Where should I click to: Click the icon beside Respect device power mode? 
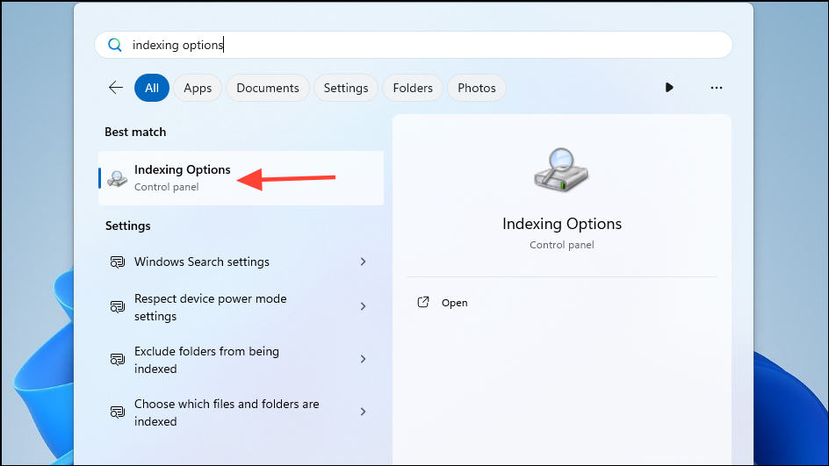tap(118, 306)
